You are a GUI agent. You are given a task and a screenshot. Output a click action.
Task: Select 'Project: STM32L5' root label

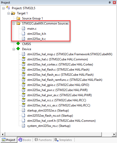[x=23, y=8]
